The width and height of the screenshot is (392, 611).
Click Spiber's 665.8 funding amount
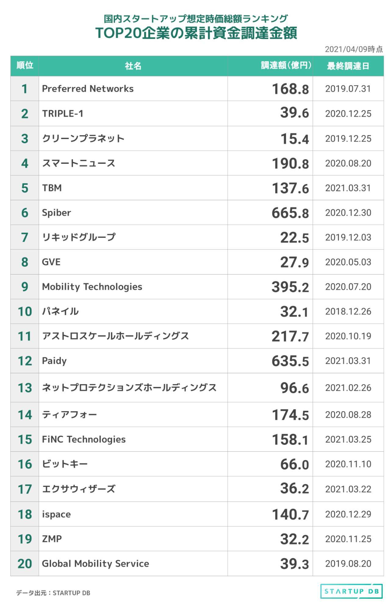pyautogui.click(x=290, y=213)
